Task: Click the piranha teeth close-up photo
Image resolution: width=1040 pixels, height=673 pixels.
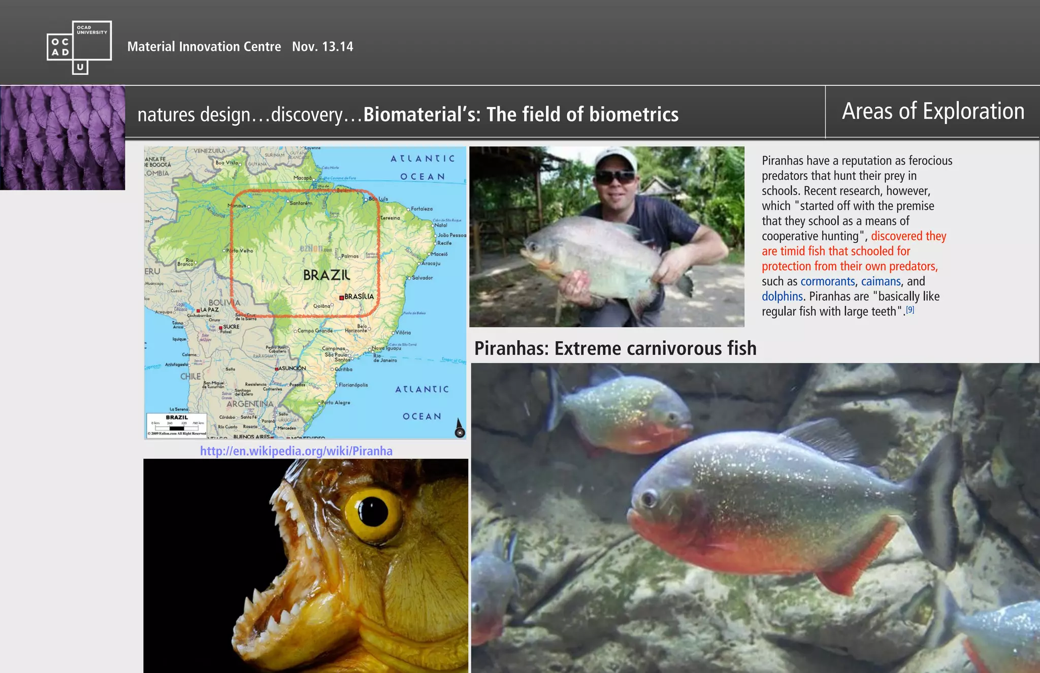Action: tap(306, 566)
